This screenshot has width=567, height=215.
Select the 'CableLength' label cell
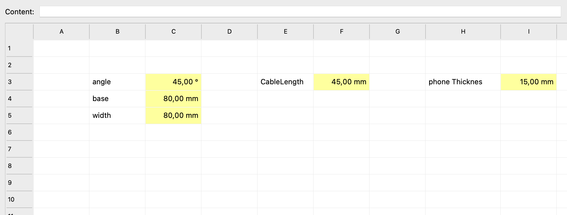[x=285, y=82]
